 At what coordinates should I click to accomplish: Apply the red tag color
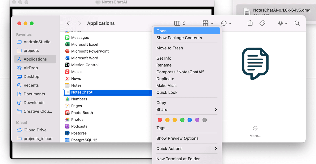click(160, 120)
